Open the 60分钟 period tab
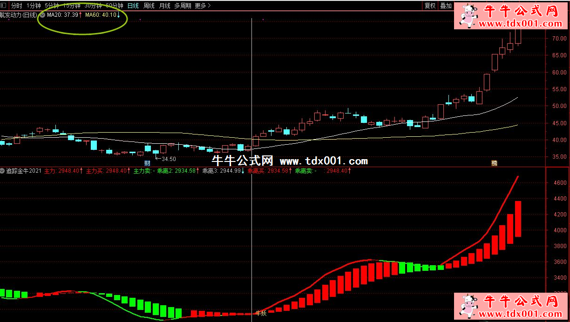This screenshot has width=570, height=322. click(115, 6)
